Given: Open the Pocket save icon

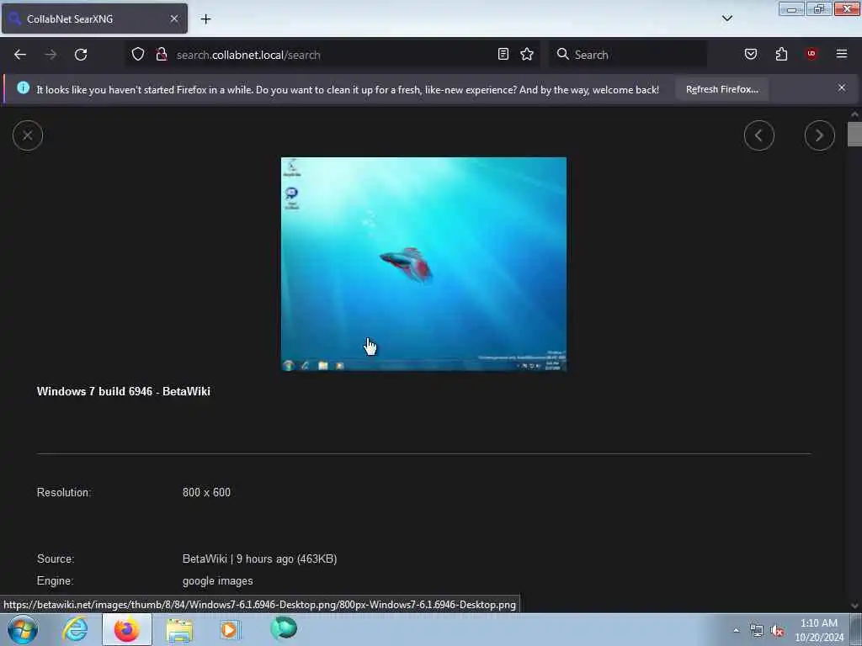Looking at the screenshot, I should [x=751, y=54].
